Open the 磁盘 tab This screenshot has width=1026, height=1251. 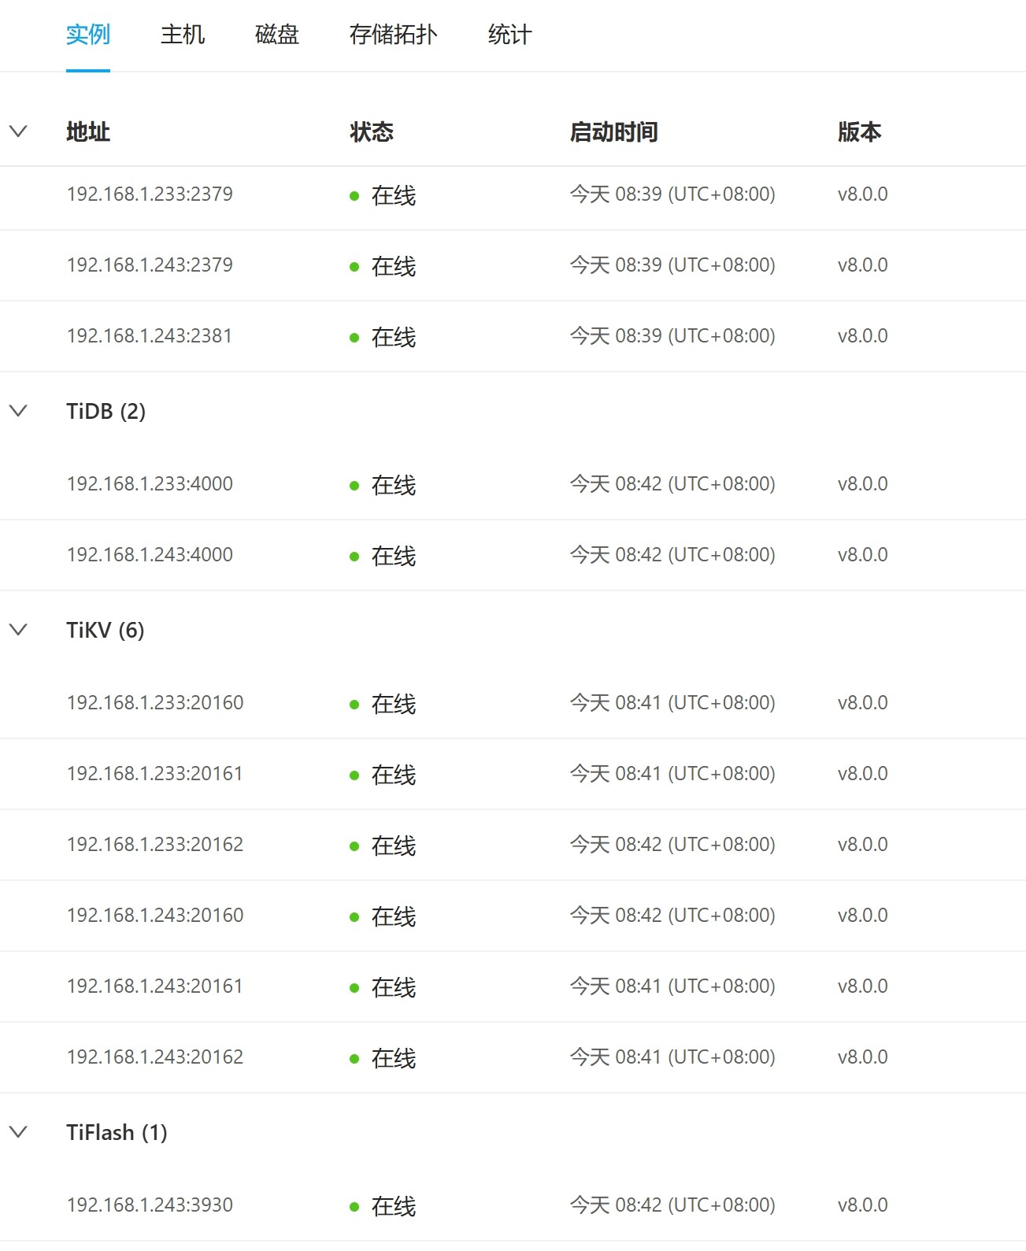point(277,35)
